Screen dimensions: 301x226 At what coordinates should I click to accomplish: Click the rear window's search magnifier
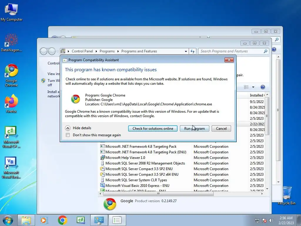(x=277, y=39)
